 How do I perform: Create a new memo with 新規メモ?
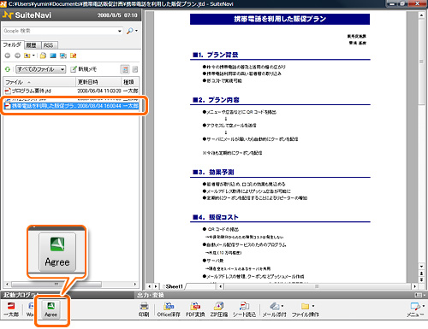pyautogui.click(x=84, y=69)
